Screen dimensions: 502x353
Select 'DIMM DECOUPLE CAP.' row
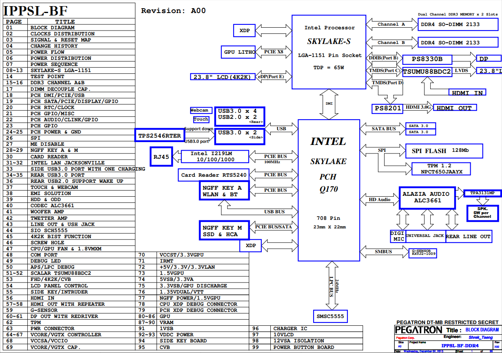click(69, 89)
